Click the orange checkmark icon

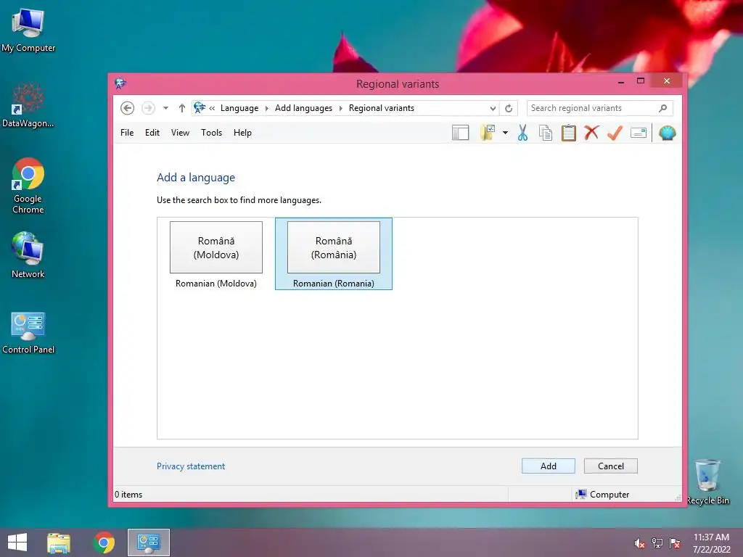(x=615, y=133)
